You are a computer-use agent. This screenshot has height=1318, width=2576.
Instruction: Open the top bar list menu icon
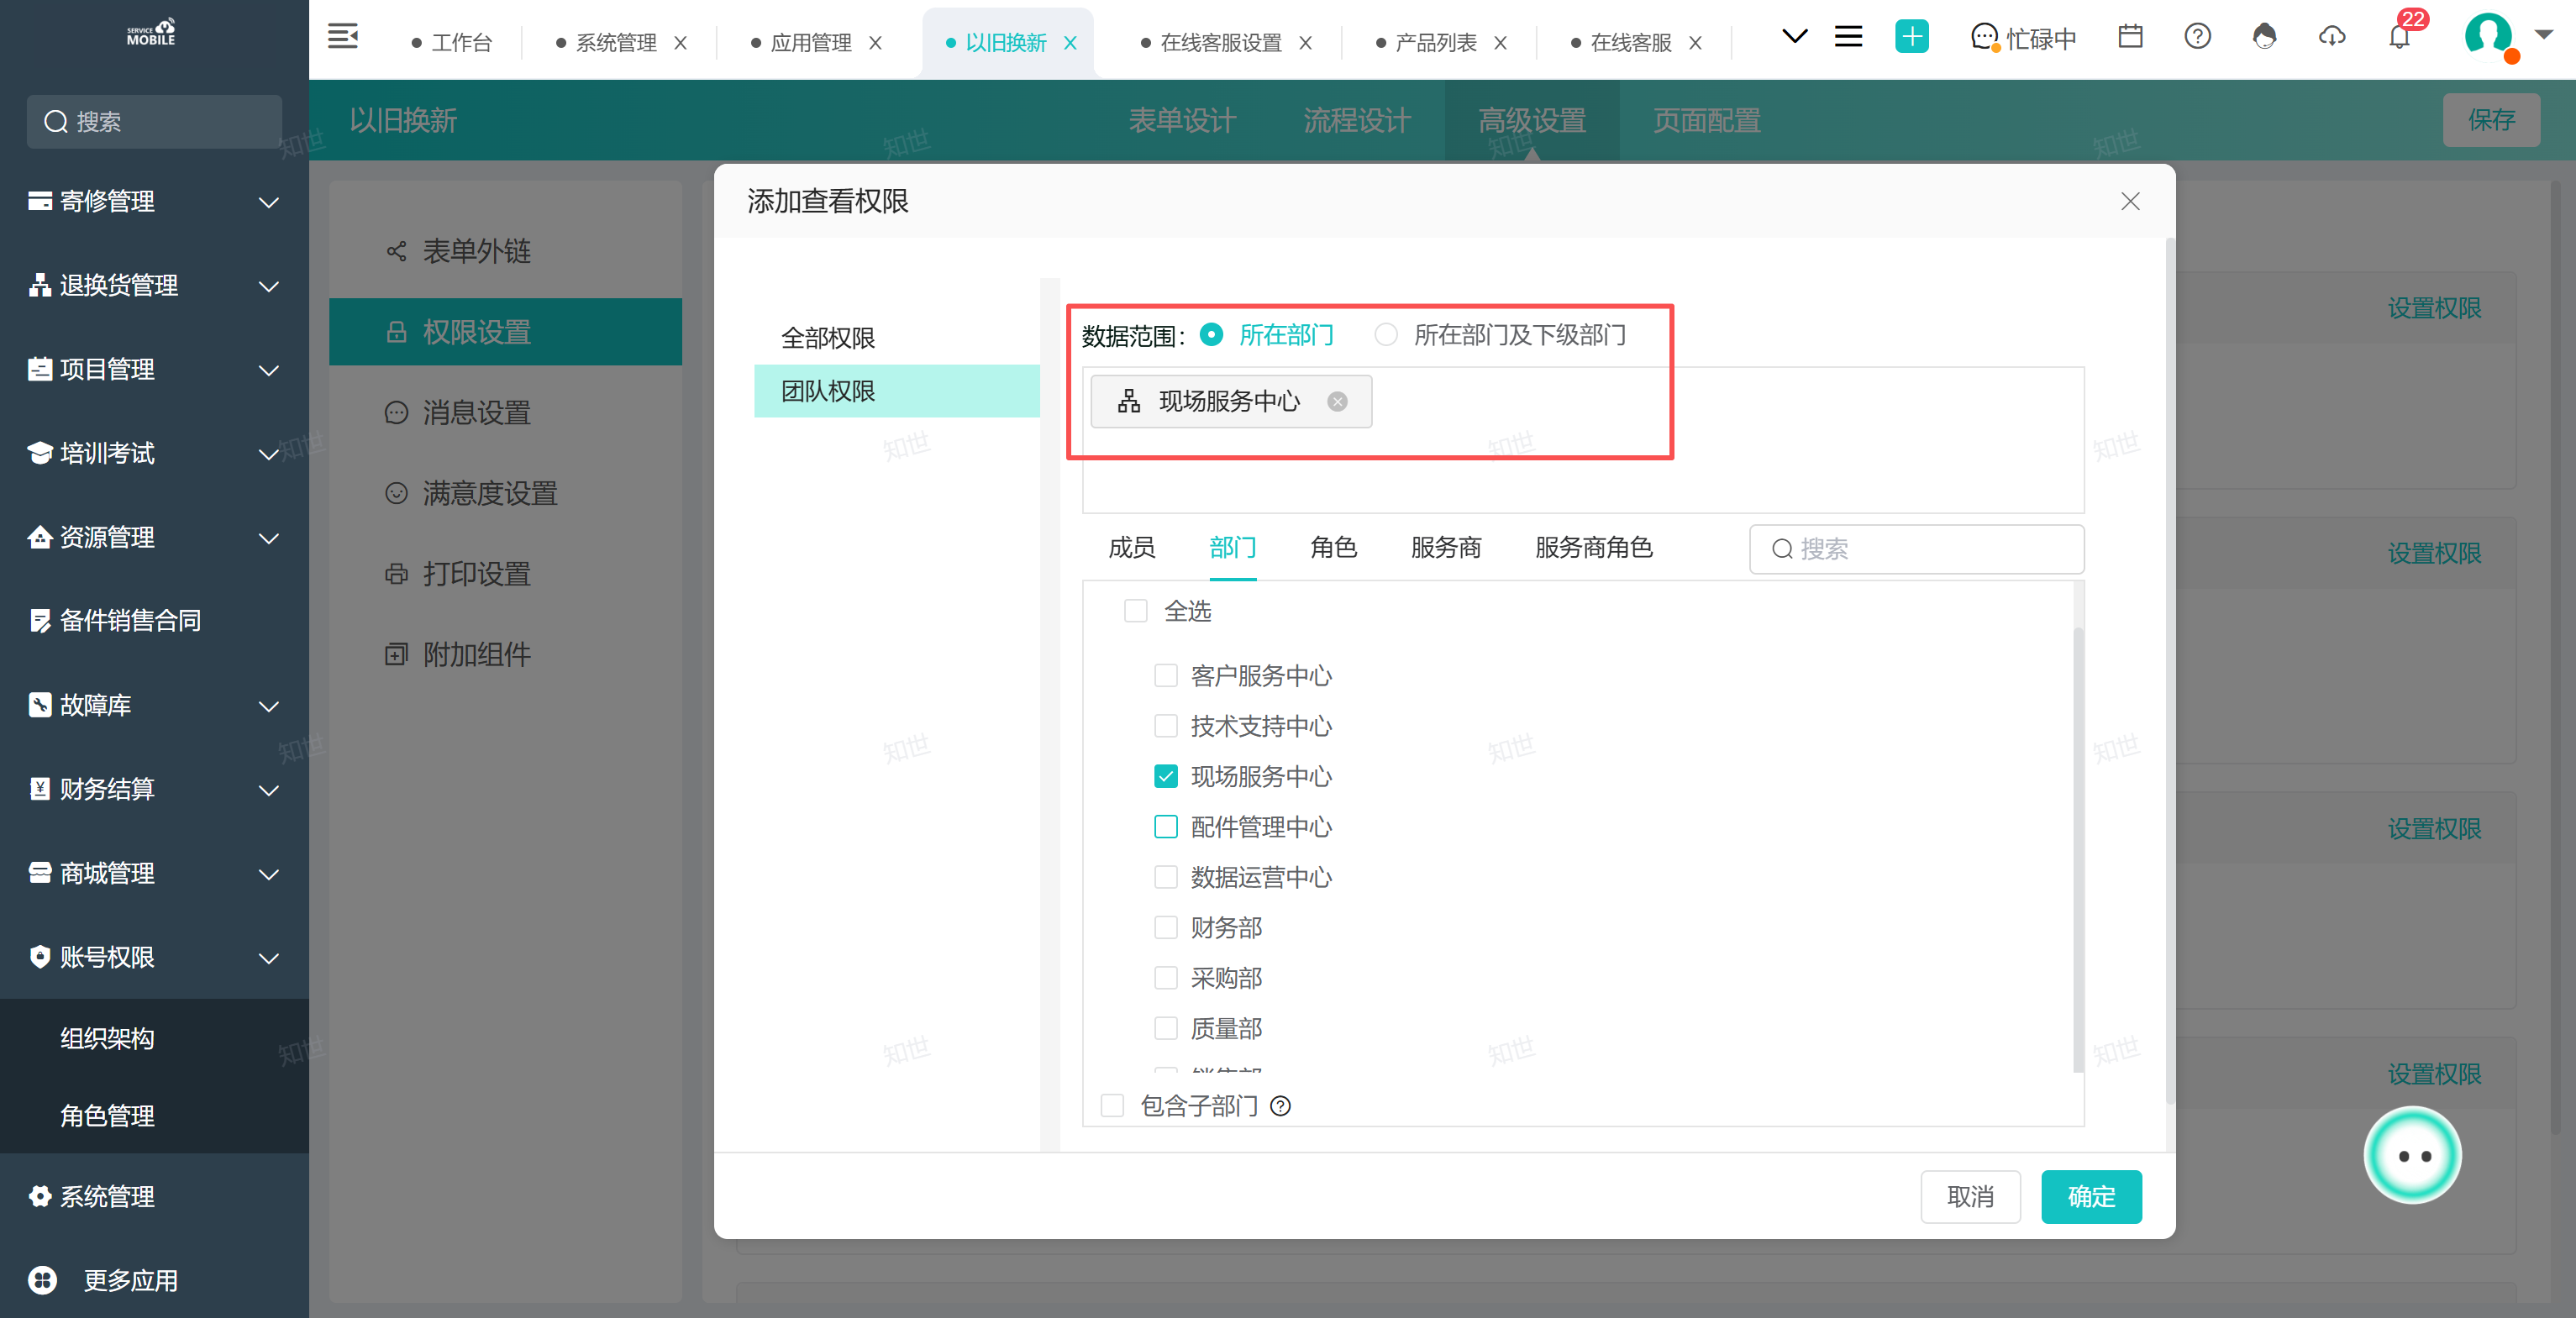point(1848,37)
